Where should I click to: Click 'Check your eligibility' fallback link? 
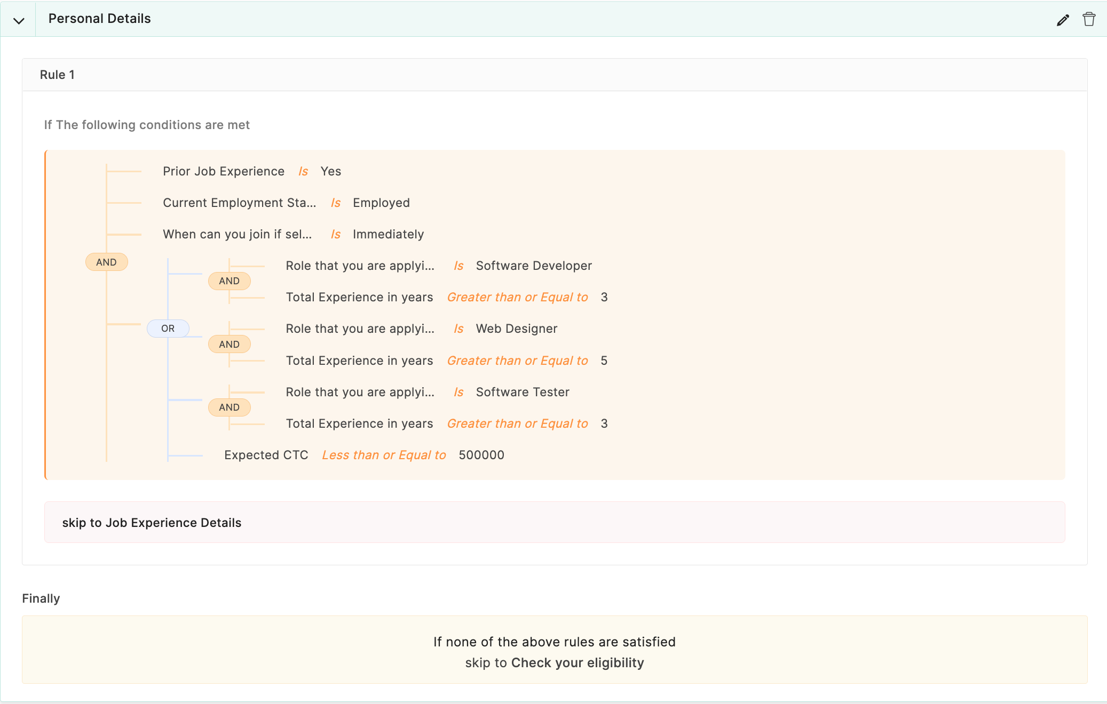(x=578, y=662)
